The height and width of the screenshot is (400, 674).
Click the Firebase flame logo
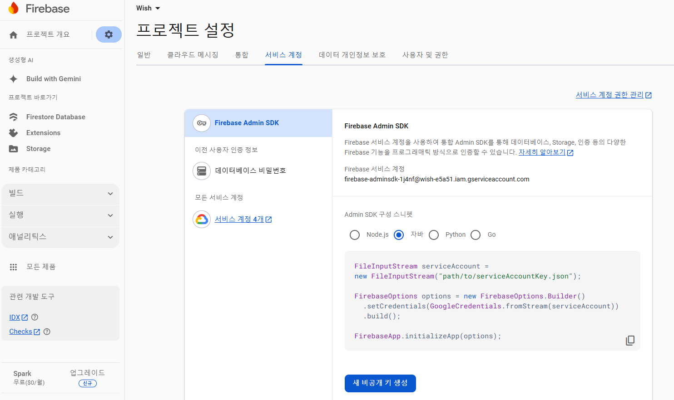coord(14,8)
